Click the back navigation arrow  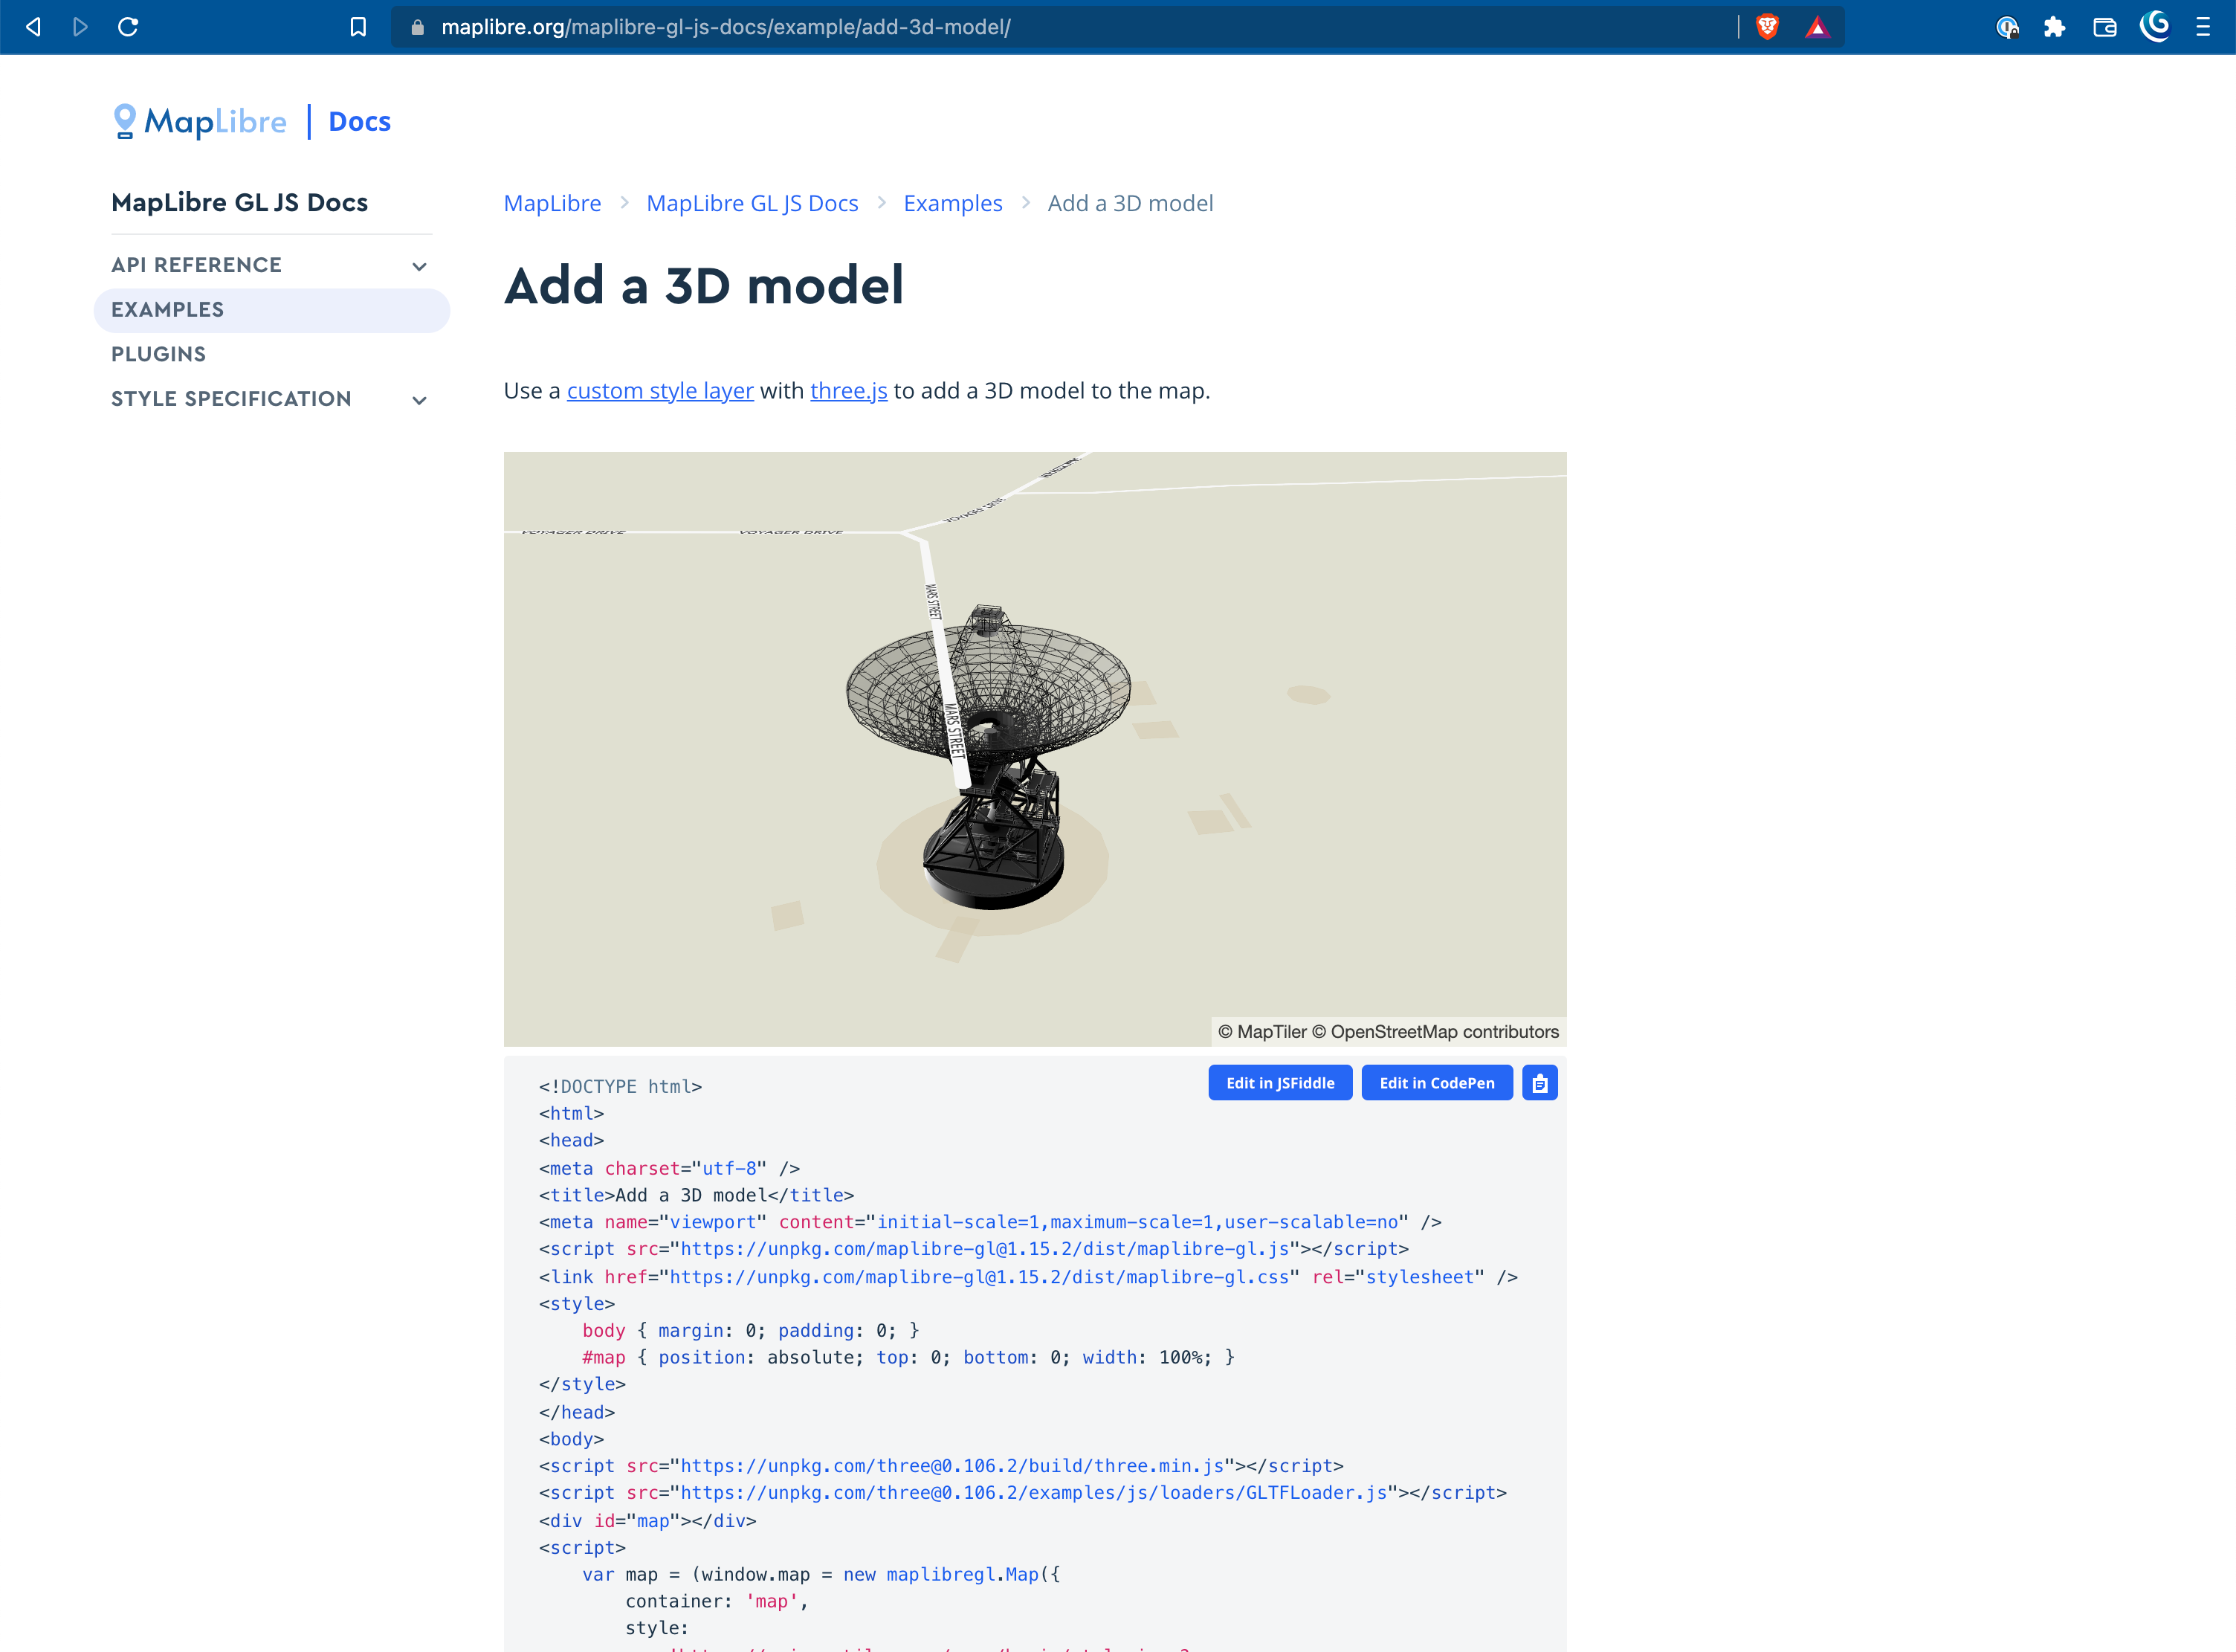pos(32,27)
